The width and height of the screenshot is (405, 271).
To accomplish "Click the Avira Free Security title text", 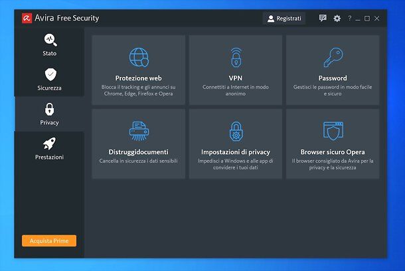I will click(x=67, y=18).
